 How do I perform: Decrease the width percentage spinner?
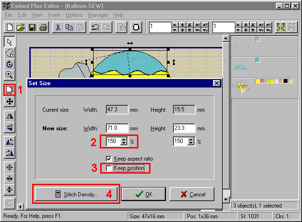124,143
